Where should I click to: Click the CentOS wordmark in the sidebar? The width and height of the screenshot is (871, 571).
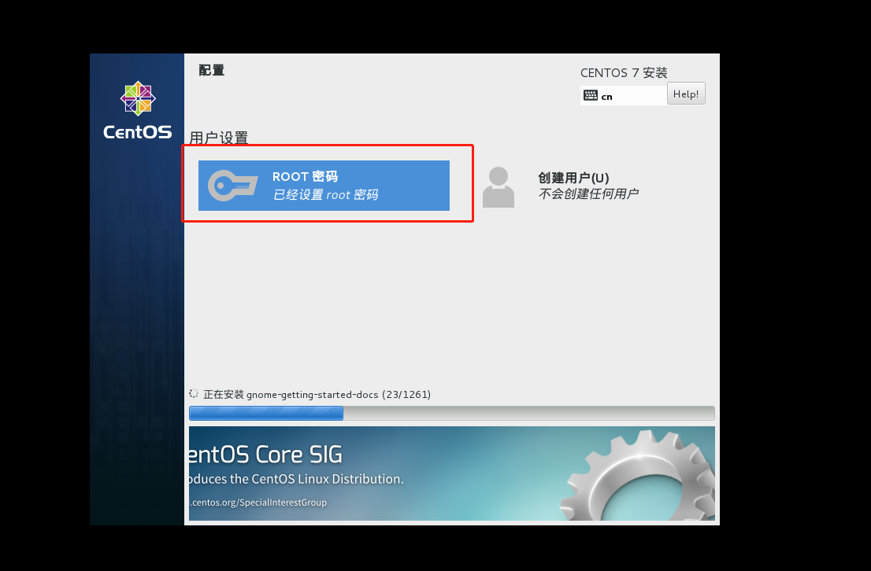tap(137, 132)
